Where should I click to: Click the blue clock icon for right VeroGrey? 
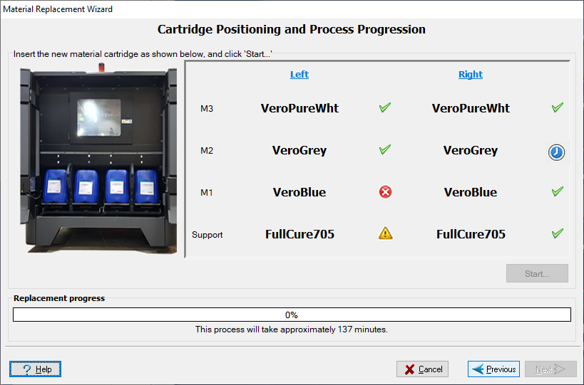coord(556,152)
